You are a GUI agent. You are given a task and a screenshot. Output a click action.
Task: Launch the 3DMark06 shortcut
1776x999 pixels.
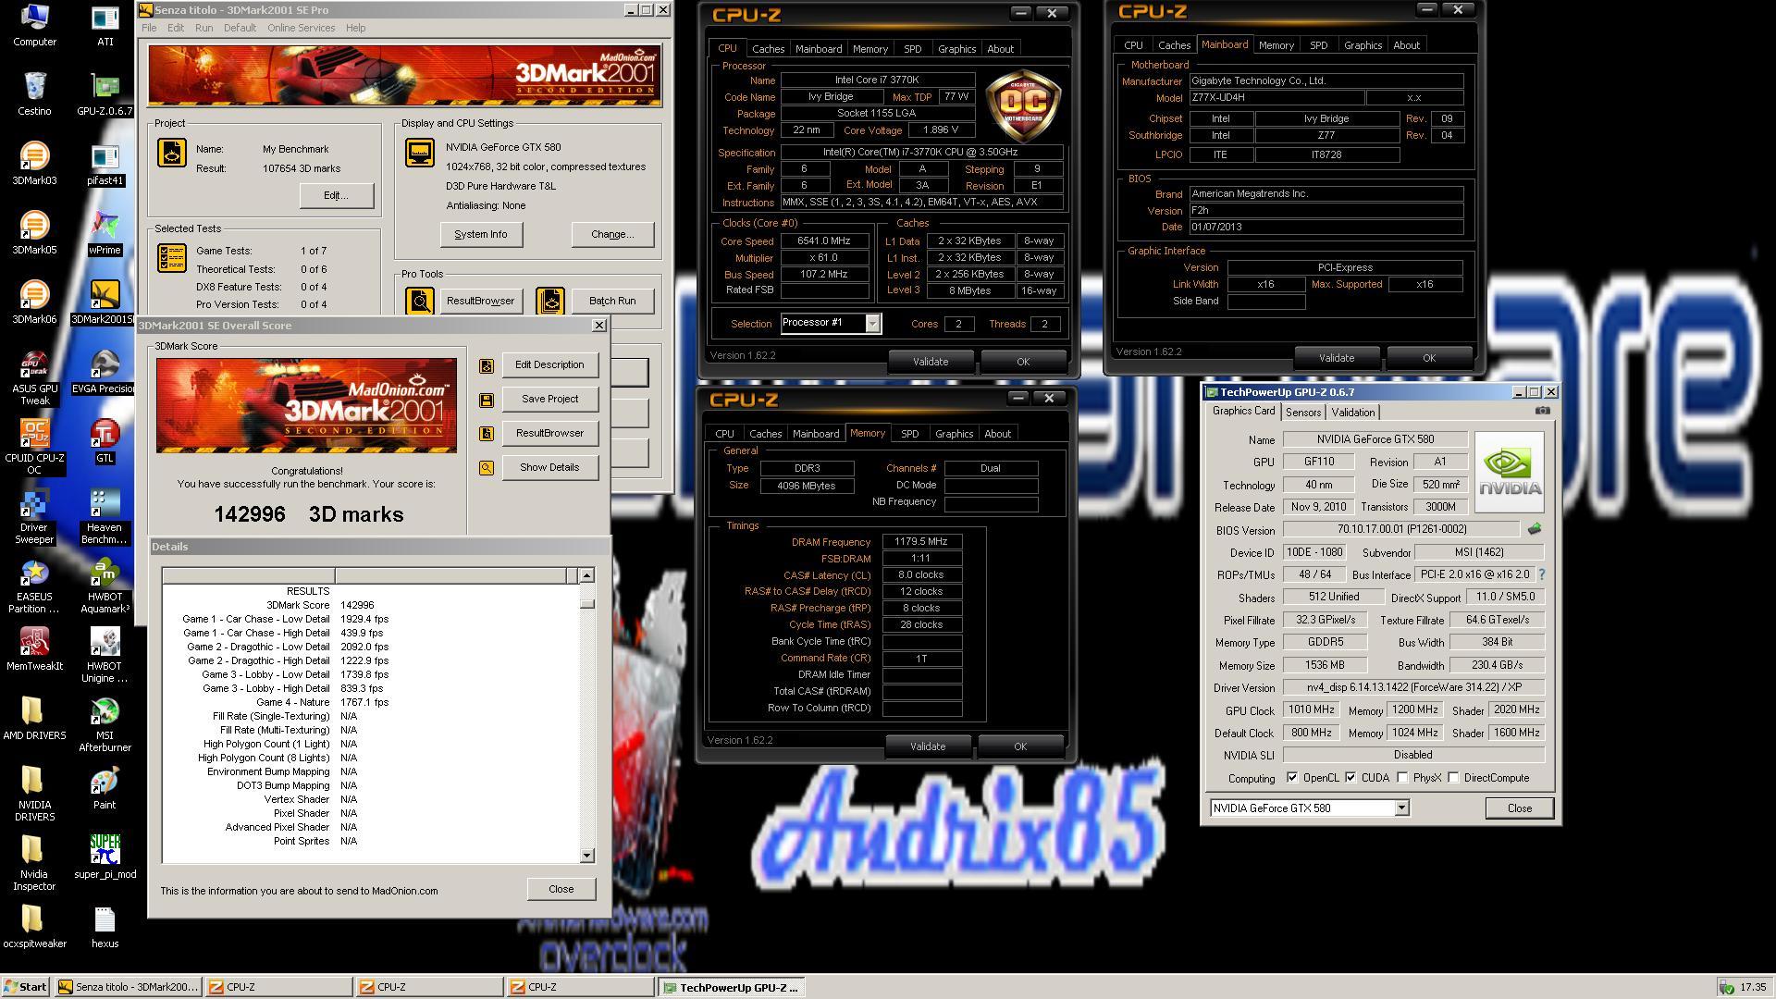tap(34, 302)
